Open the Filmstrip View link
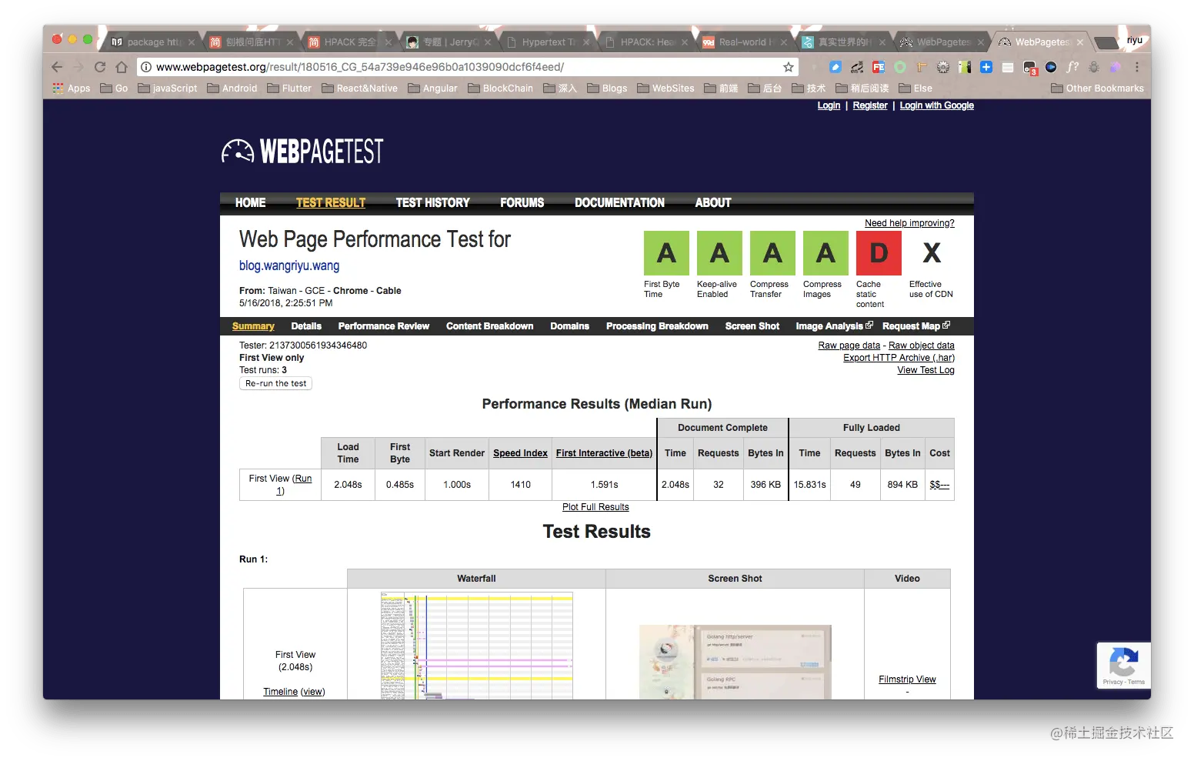Viewport: 1194px width, 761px height. click(908, 679)
